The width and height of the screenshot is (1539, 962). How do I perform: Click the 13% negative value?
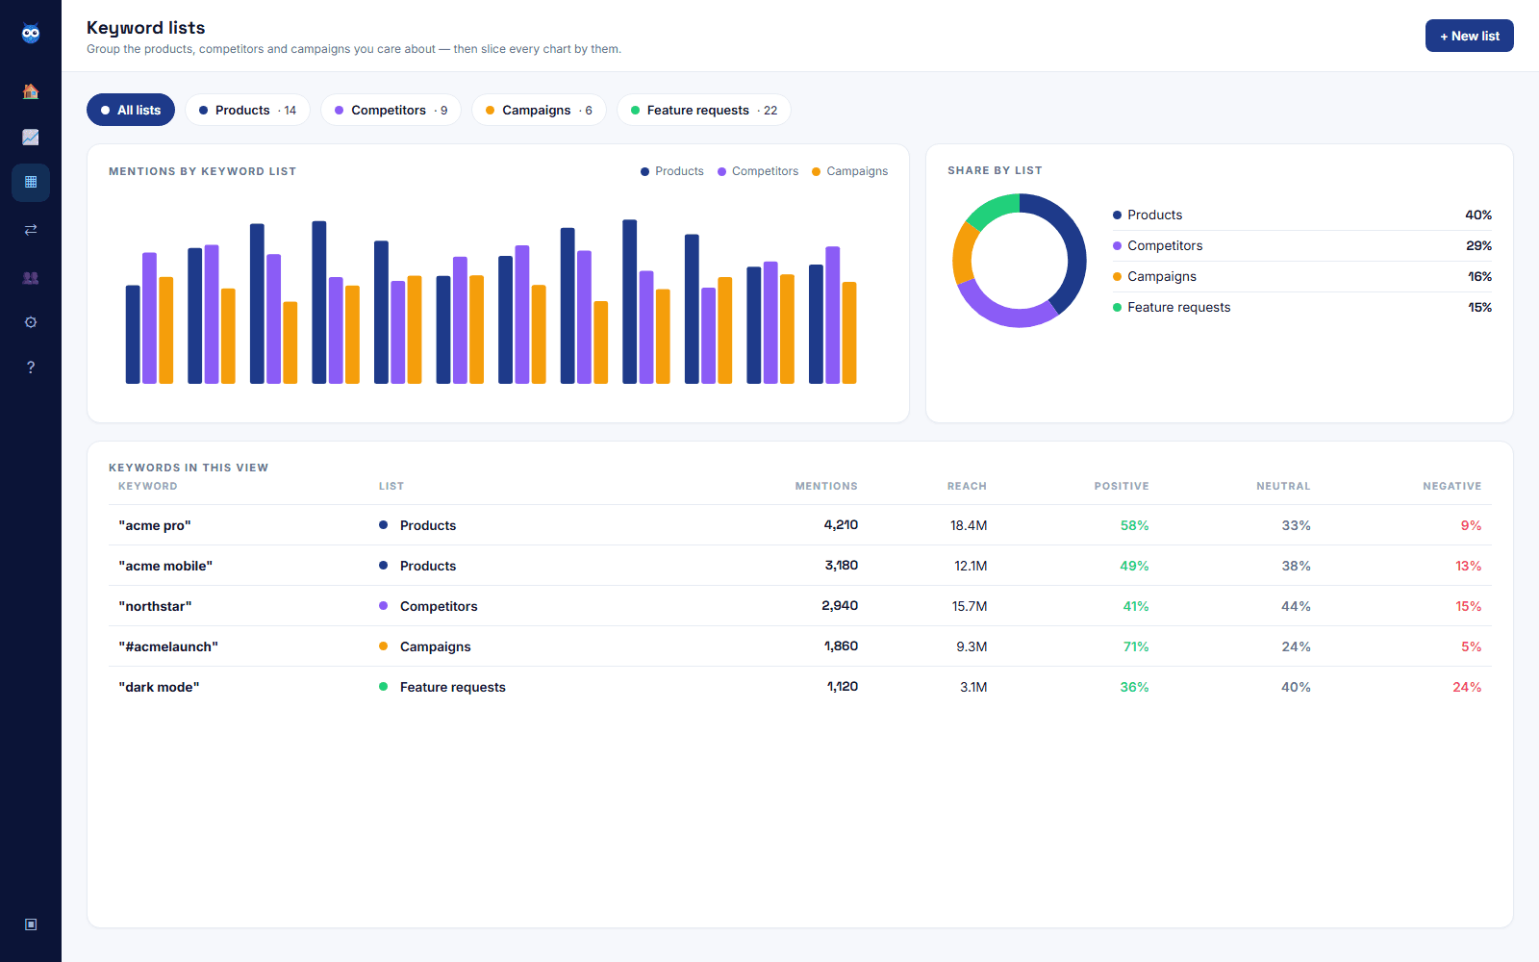point(1468,566)
